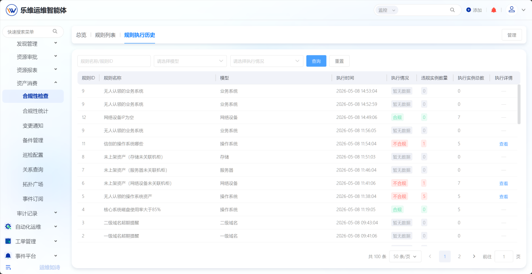Switch to the 规则列表 tab
The image size is (532, 274).
(105, 35)
